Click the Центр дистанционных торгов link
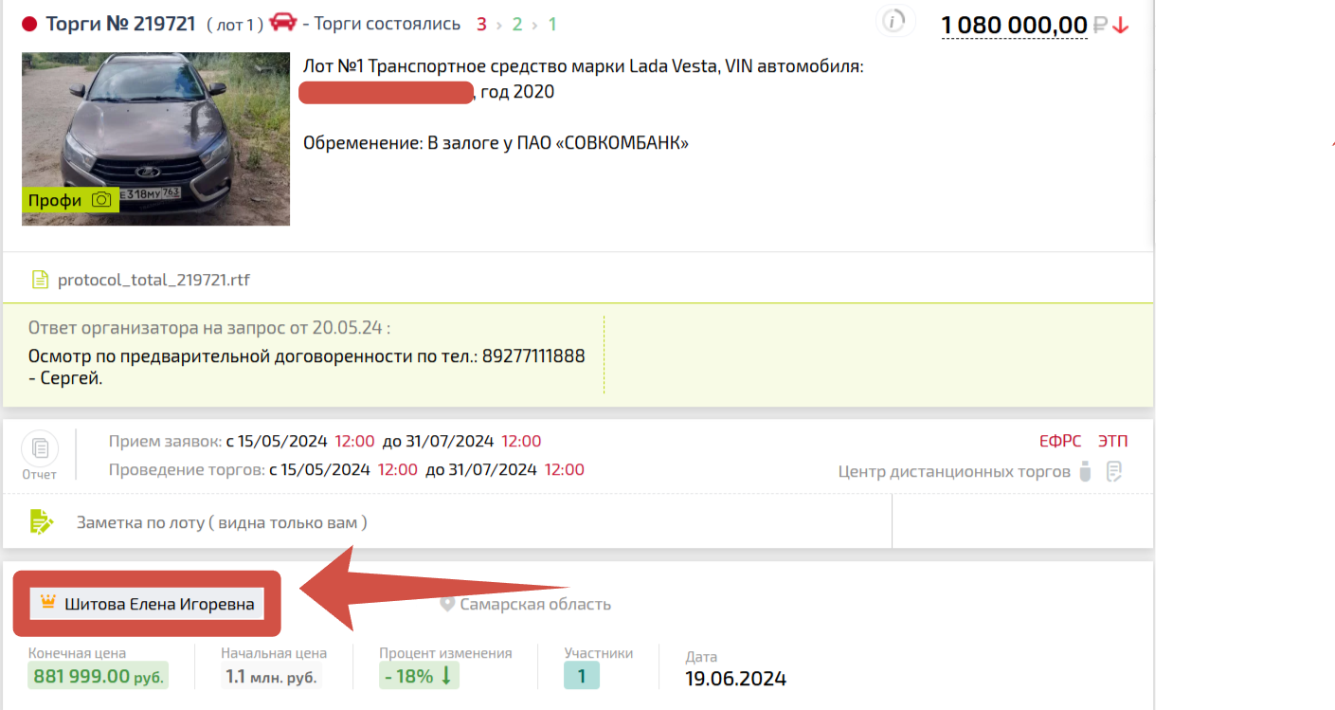1335x710 pixels. 954,471
